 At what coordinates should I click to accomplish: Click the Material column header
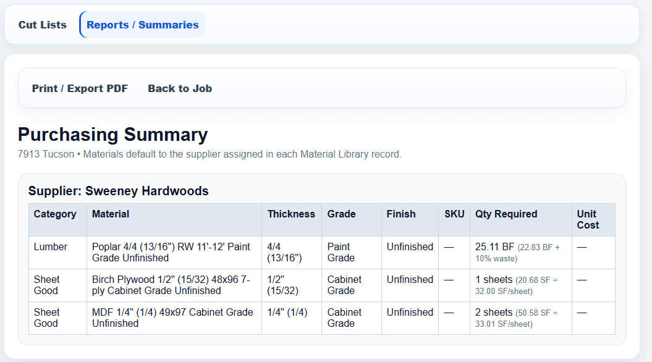click(174, 220)
